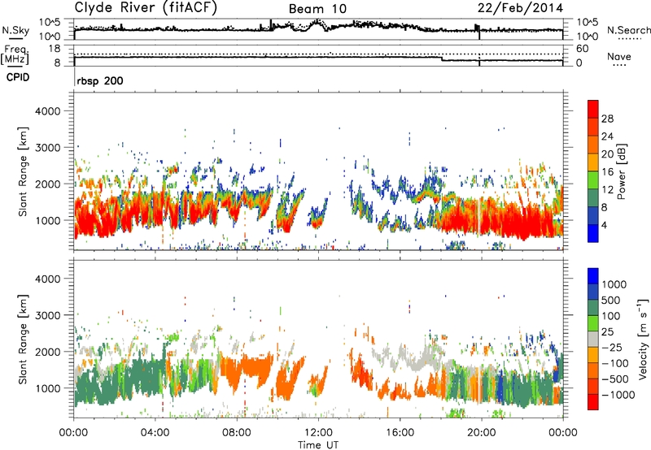Click the '1000' velocity colorbar tick
This screenshot has height=450, width=651.
click(x=614, y=284)
